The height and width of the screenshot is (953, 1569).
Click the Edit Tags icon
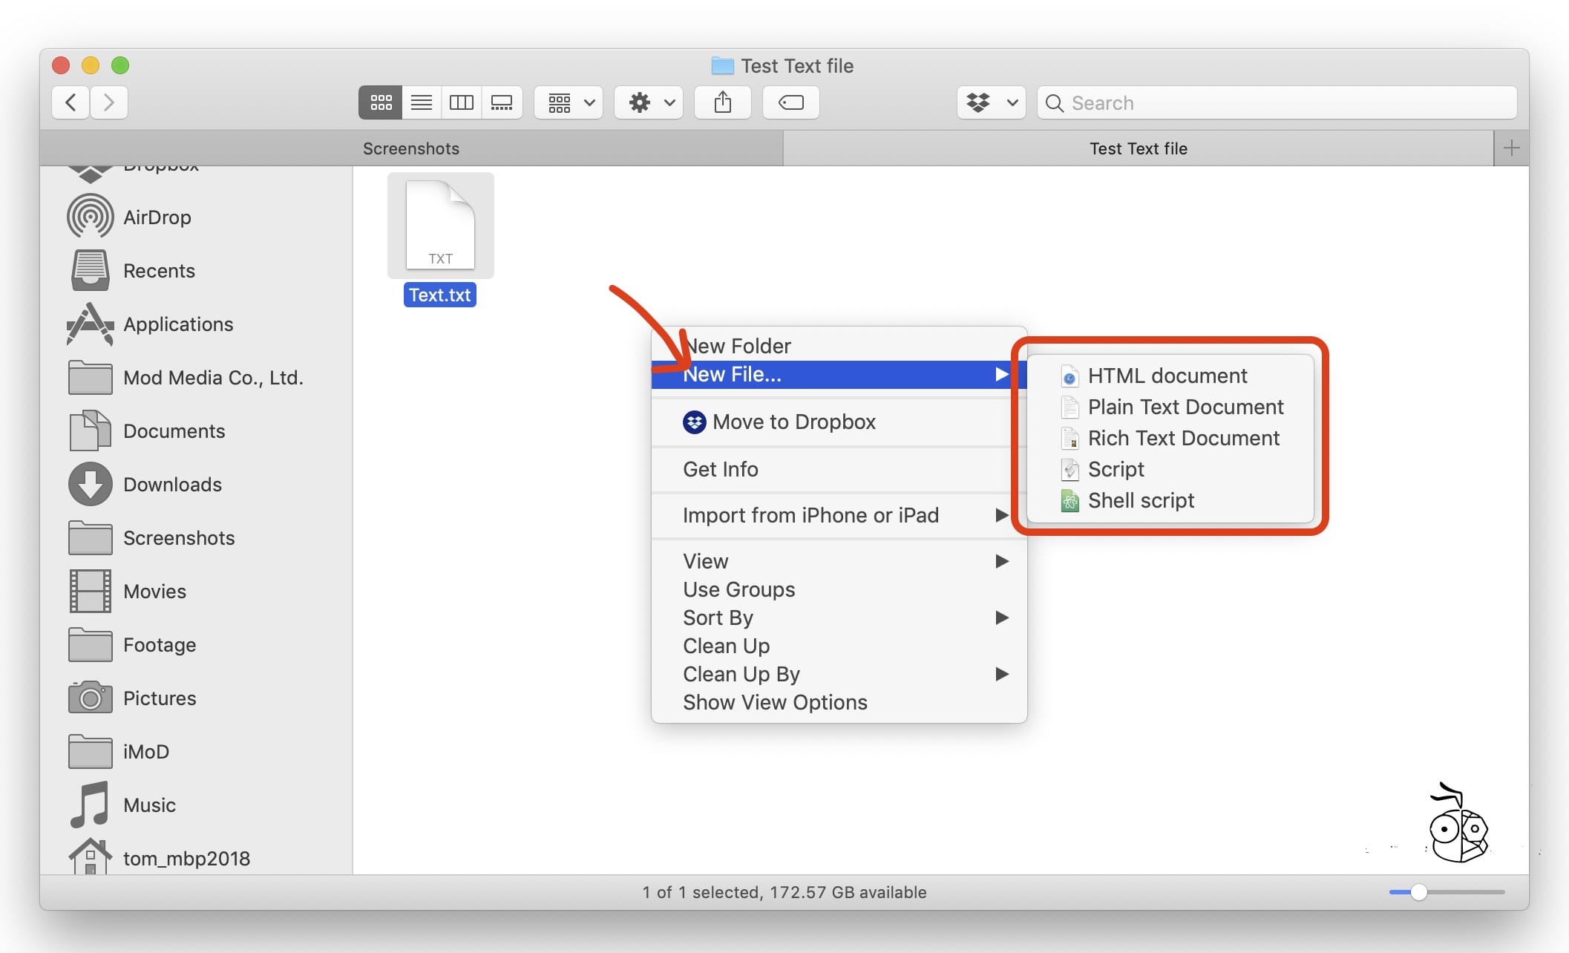pos(790,102)
